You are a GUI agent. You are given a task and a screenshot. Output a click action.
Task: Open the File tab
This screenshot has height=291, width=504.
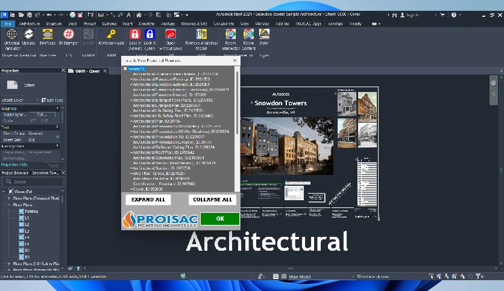[x=8, y=23]
